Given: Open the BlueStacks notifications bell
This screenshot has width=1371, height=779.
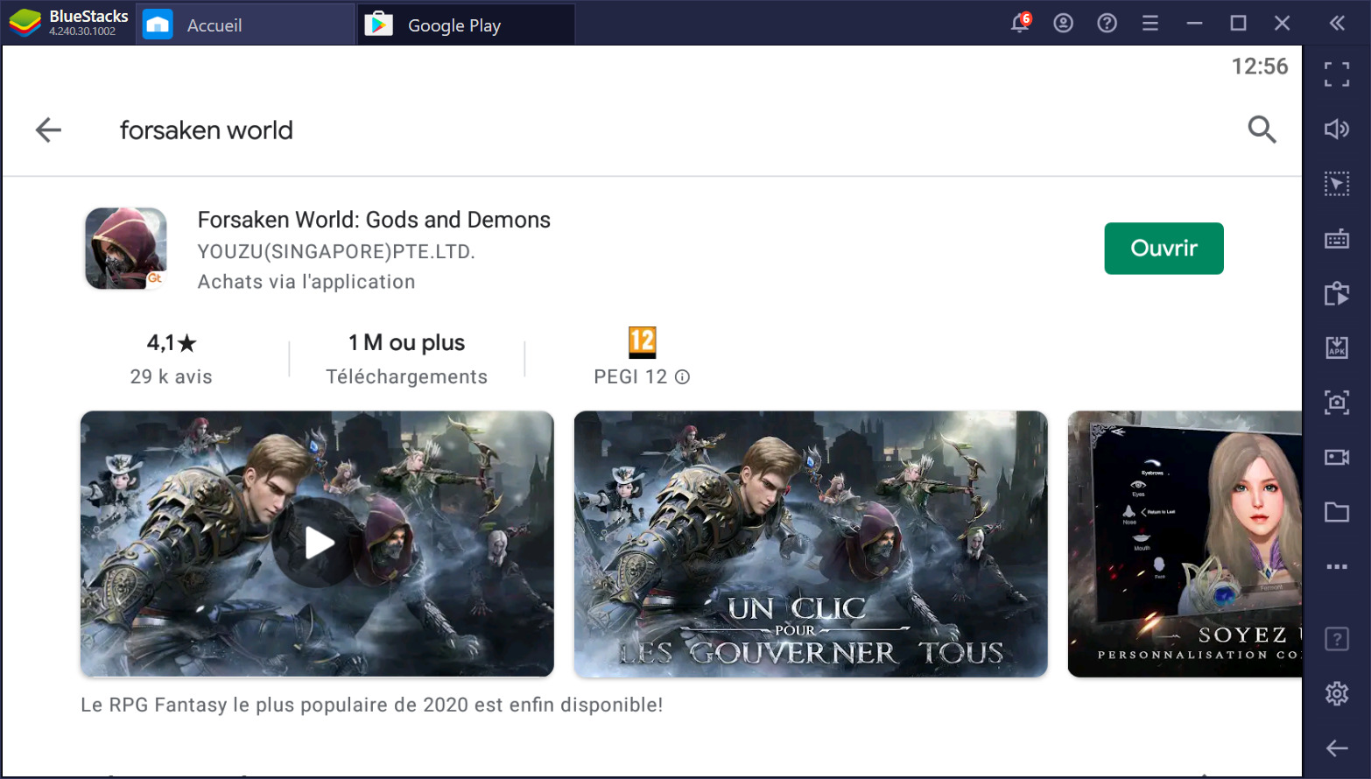Looking at the screenshot, I should 1020,23.
